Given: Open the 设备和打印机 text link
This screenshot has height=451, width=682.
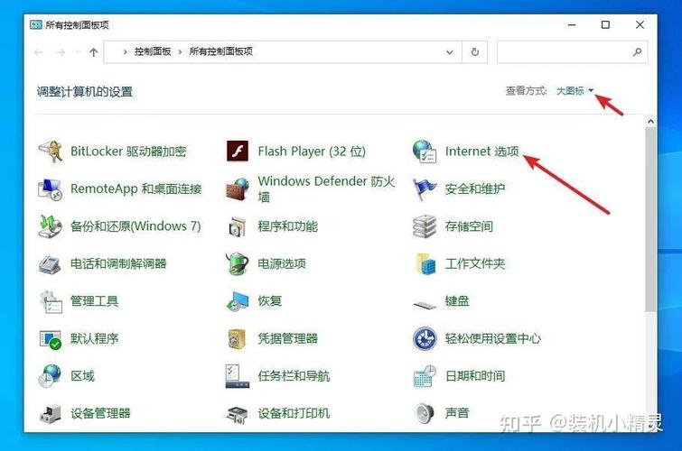Looking at the screenshot, I should pyautogui.click(x=294, y=413).
